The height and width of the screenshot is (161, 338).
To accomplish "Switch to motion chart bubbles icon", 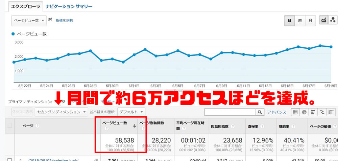I will point(332,20).
